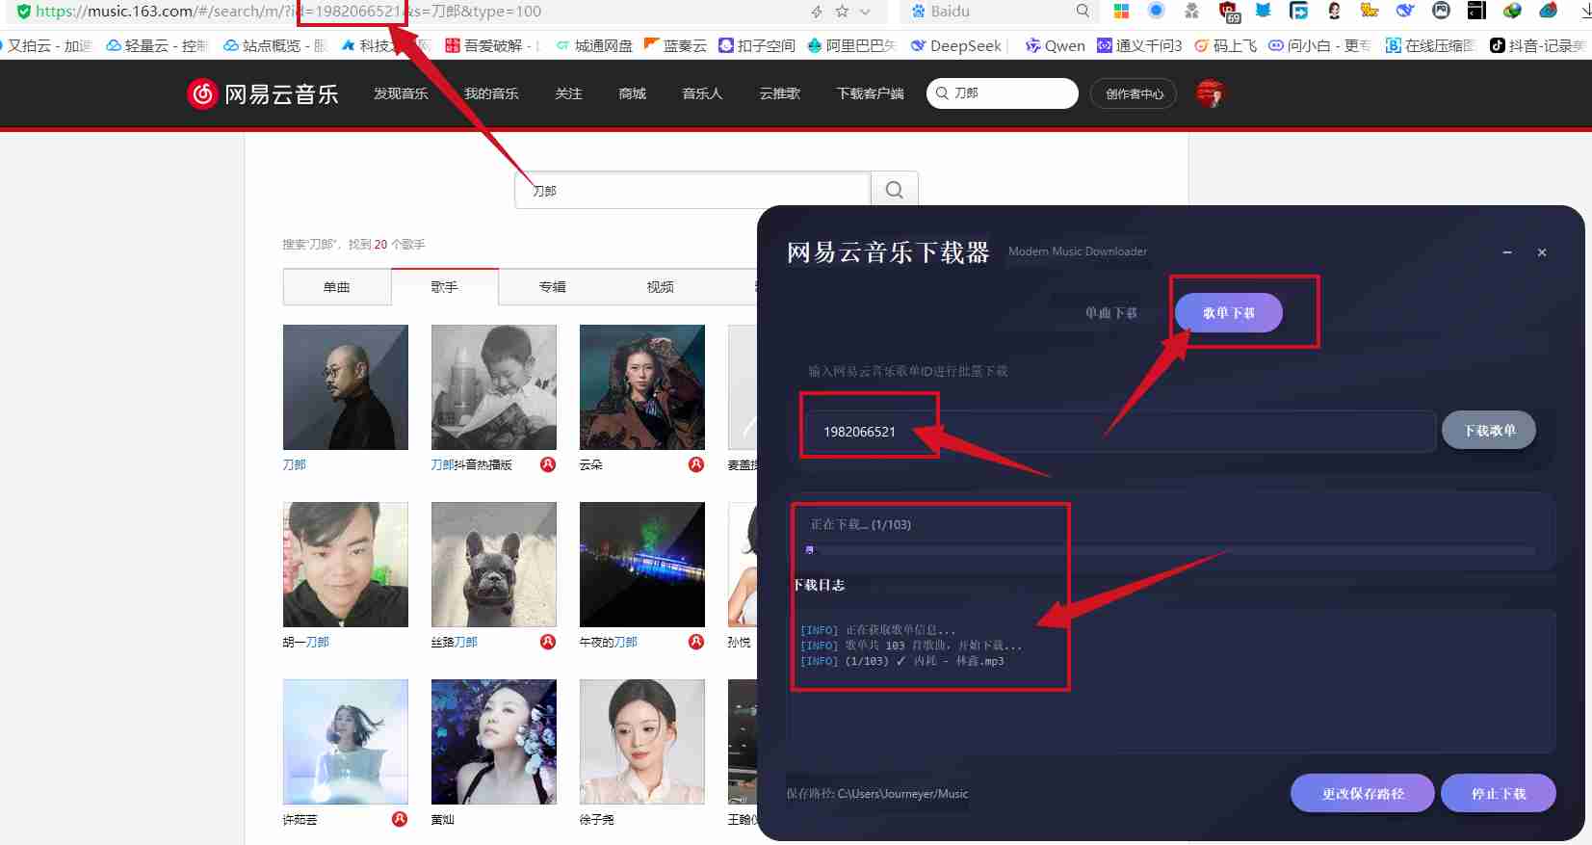The height and width of the screenshot is (845, 1592).
Task: Select the 歌单下载 tab in downloader
Action: click(1228, 313)
